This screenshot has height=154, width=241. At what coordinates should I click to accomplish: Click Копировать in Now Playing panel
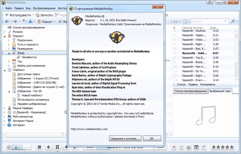(x=208, y=84)
